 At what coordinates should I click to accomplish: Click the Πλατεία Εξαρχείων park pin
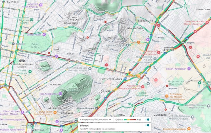30,72
